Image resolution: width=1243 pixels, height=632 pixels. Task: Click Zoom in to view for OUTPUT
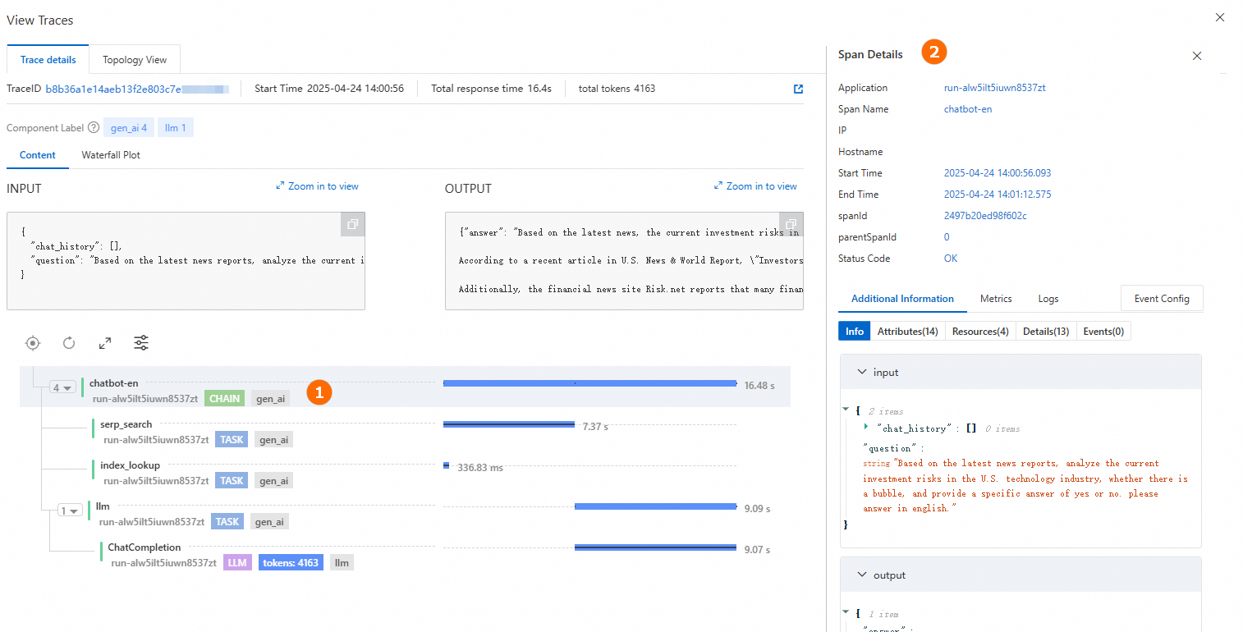click(755, 186)
